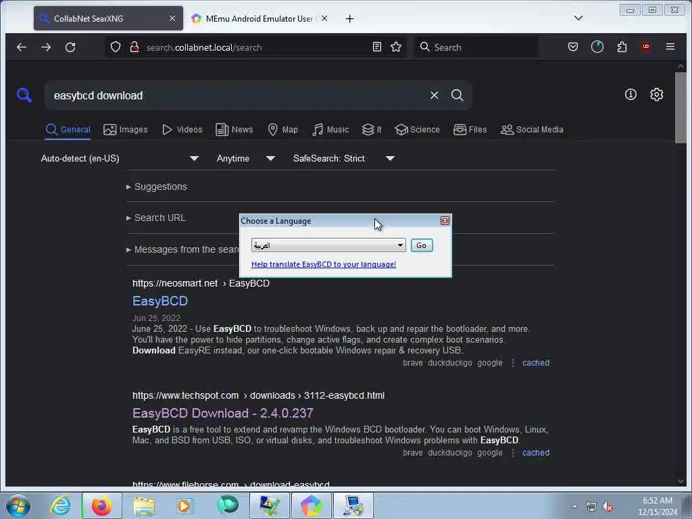Viewport: 692px width, 519px height.
Task: Open the Firefox hamburger menu
Action: click(x=670, y=47)
